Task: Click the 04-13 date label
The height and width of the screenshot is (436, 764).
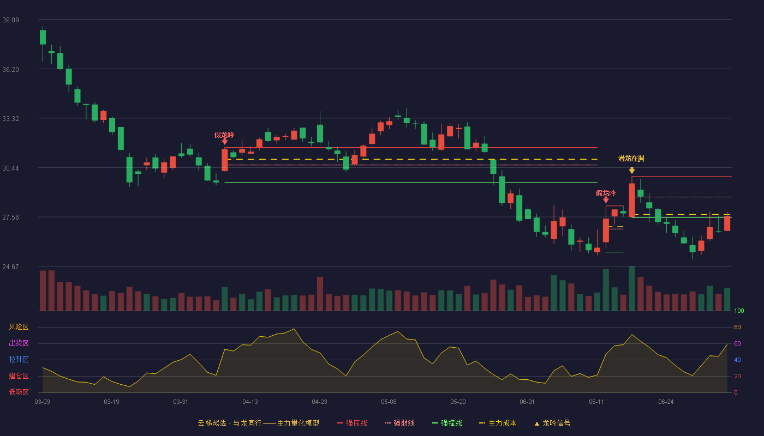Action: (x=250, y=402)
